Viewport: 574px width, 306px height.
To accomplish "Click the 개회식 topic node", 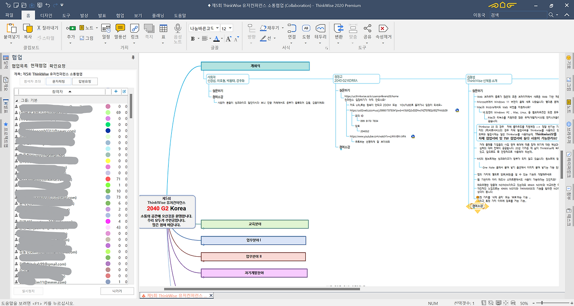I will coord(255,66).
